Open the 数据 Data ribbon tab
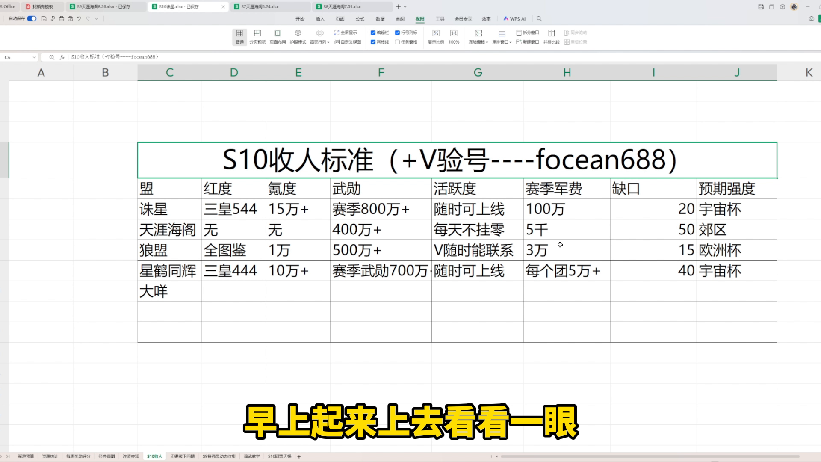The width and height of the screenshot is (821, 462). 380,19
